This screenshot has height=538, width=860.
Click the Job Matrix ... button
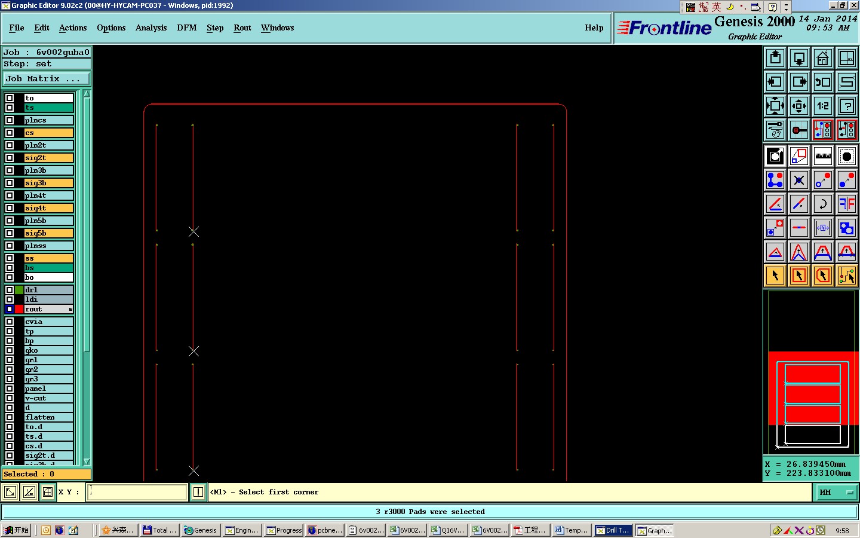(x=47, y=78)
